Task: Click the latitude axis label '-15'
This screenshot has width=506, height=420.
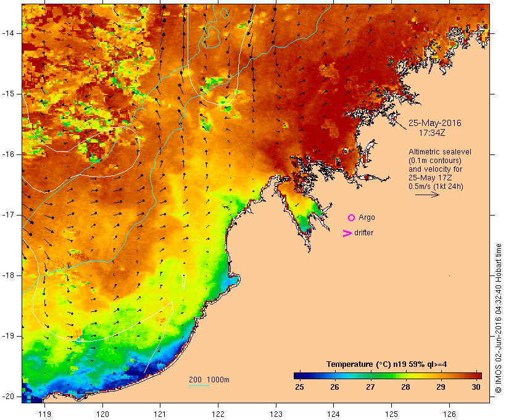Action: [7, 94]
